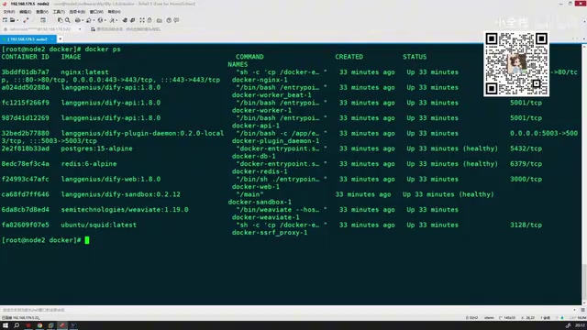The image size is (587, 330).
Task: Click the Copy icon in toolbar
Action: tap(60, 20)
